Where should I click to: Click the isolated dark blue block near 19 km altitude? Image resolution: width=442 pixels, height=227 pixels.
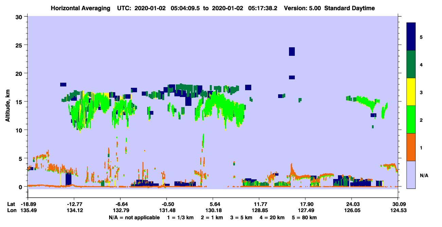click(x=292, y=77)
